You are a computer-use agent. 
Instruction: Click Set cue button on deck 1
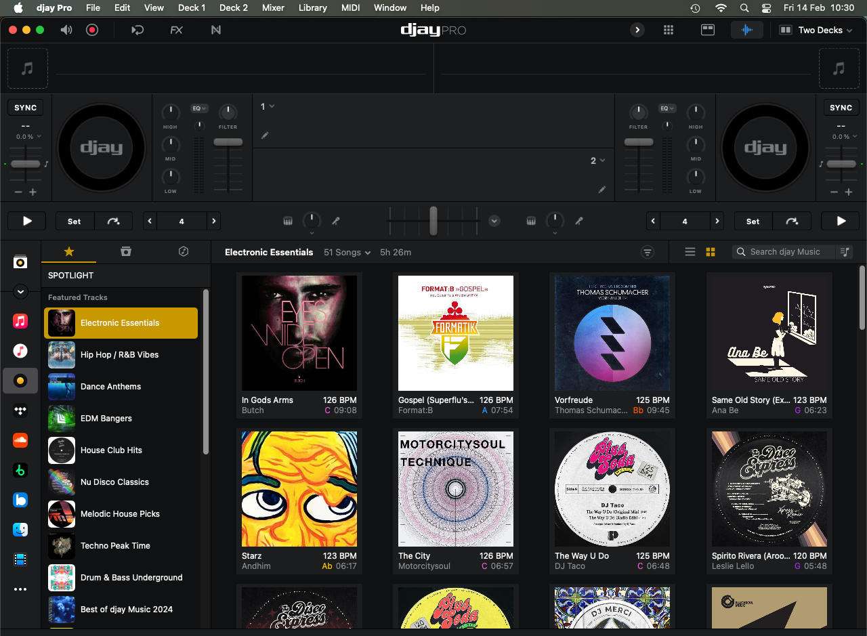[75, 221]
